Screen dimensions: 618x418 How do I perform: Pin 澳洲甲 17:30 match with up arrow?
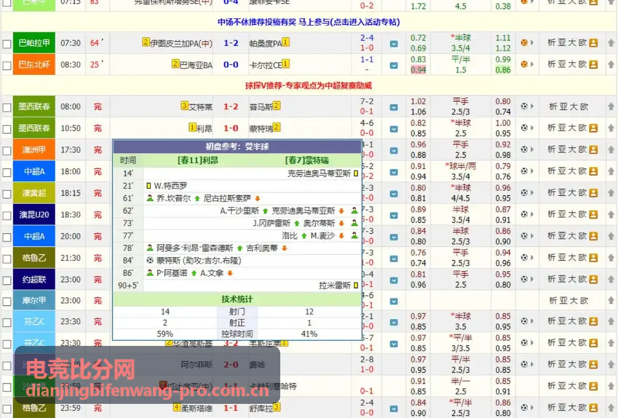611,150
